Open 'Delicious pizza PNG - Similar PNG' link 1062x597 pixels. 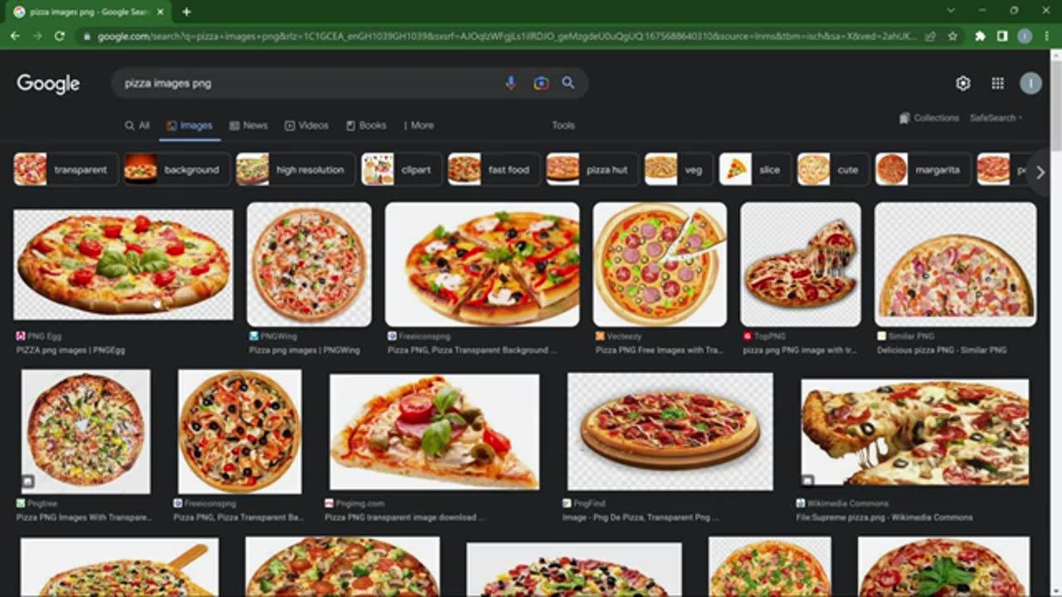pos(942,351)
